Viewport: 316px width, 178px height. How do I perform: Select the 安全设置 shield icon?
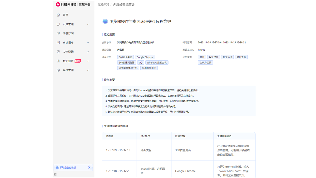[x=58, y=51]
